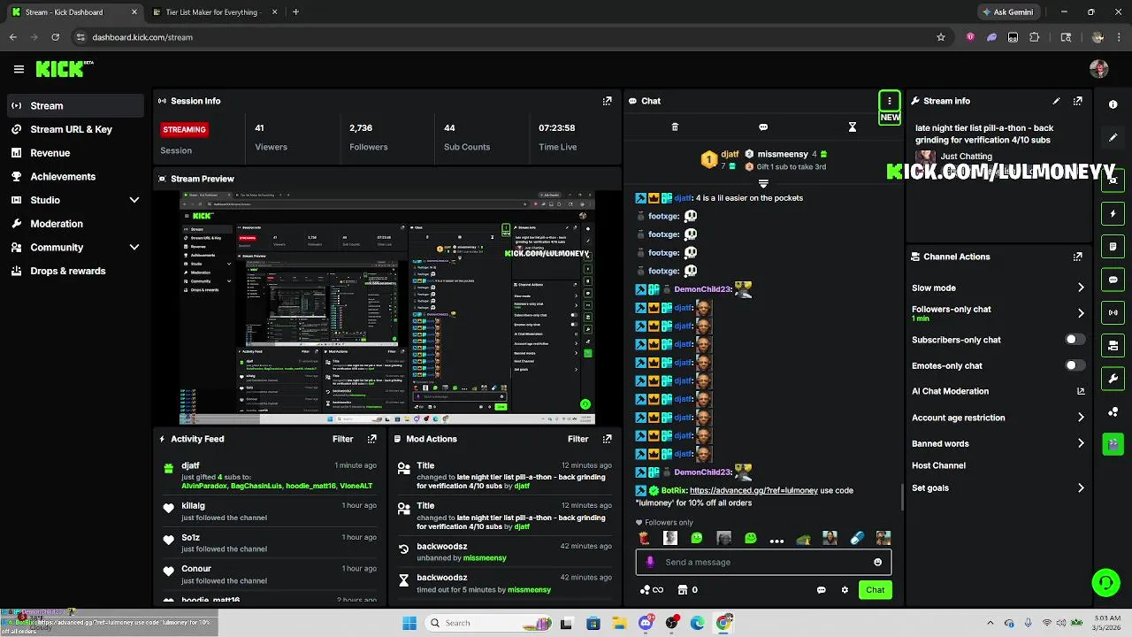1132x637 pixels.
Task: Collapse the gift leaderboard in chat
Action: [763, 183]
